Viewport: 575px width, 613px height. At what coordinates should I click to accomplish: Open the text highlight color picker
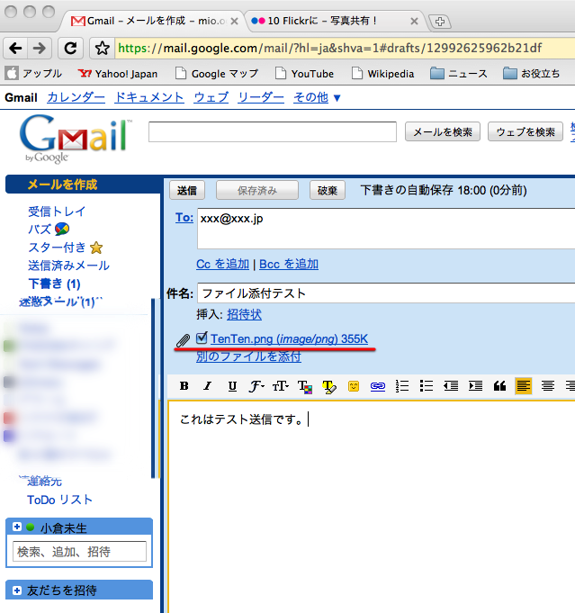tap(329, 387)
